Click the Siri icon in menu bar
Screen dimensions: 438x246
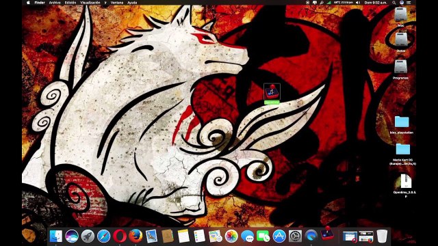pos(402,3)
